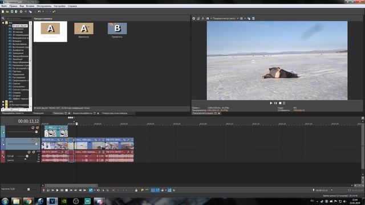Click Stop under the video preview
This screenshot has width=365, height=205.
pyautogui.click(x=280, y=103)
